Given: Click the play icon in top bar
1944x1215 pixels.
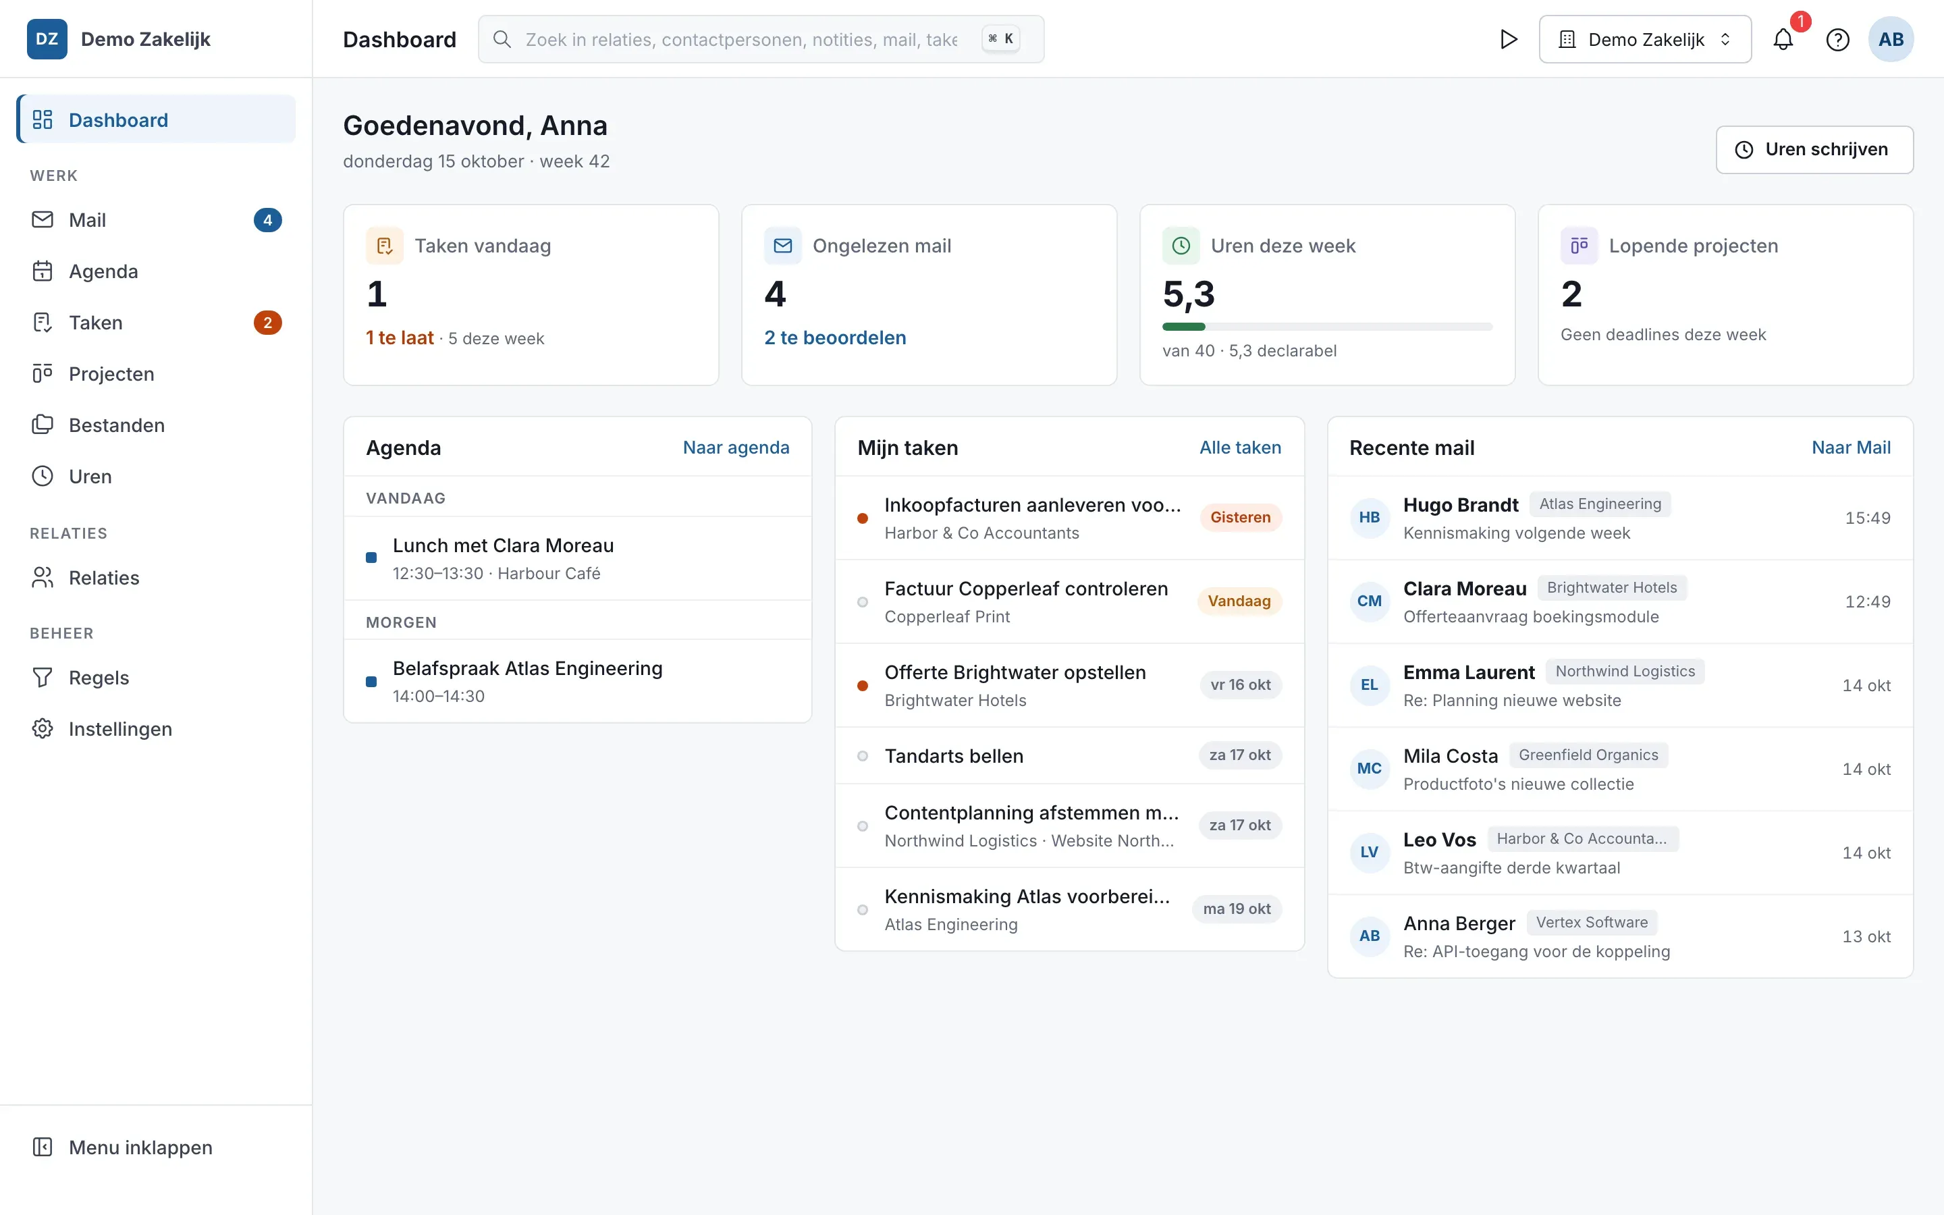Looking at the screenshot, I should (x=1509, y=39).
